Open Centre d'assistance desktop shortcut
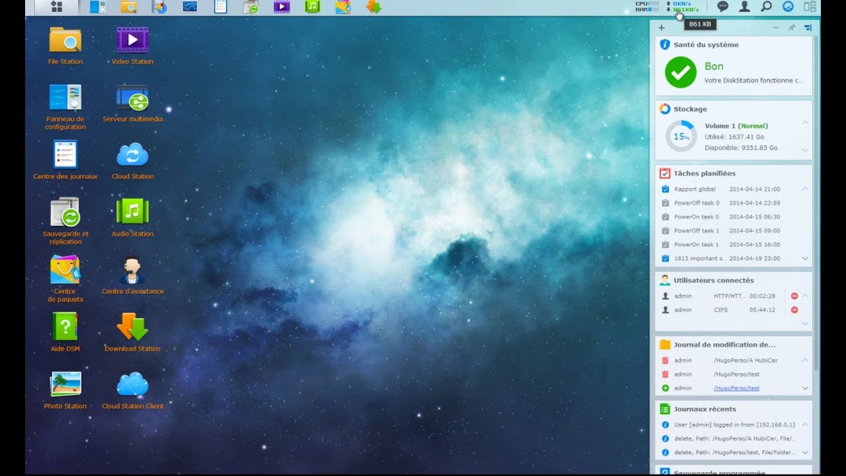Viewport: 846px width, 476px height. tap(132, 275)
